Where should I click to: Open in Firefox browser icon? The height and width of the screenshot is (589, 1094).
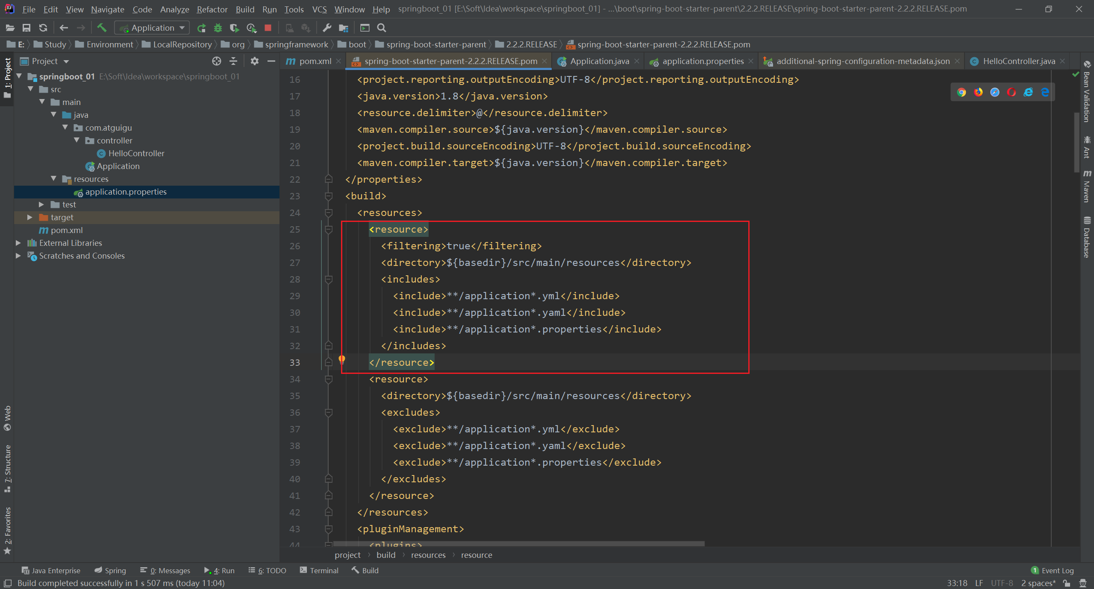(978, 92)
